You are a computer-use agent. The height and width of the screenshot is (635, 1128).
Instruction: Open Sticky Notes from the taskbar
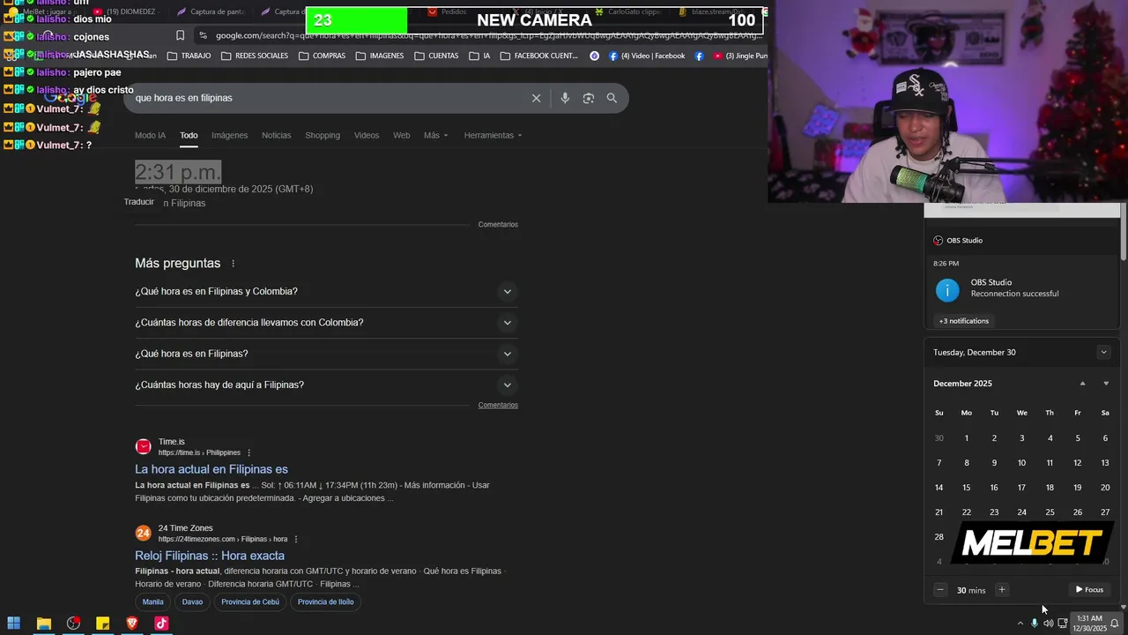(102, 624)
